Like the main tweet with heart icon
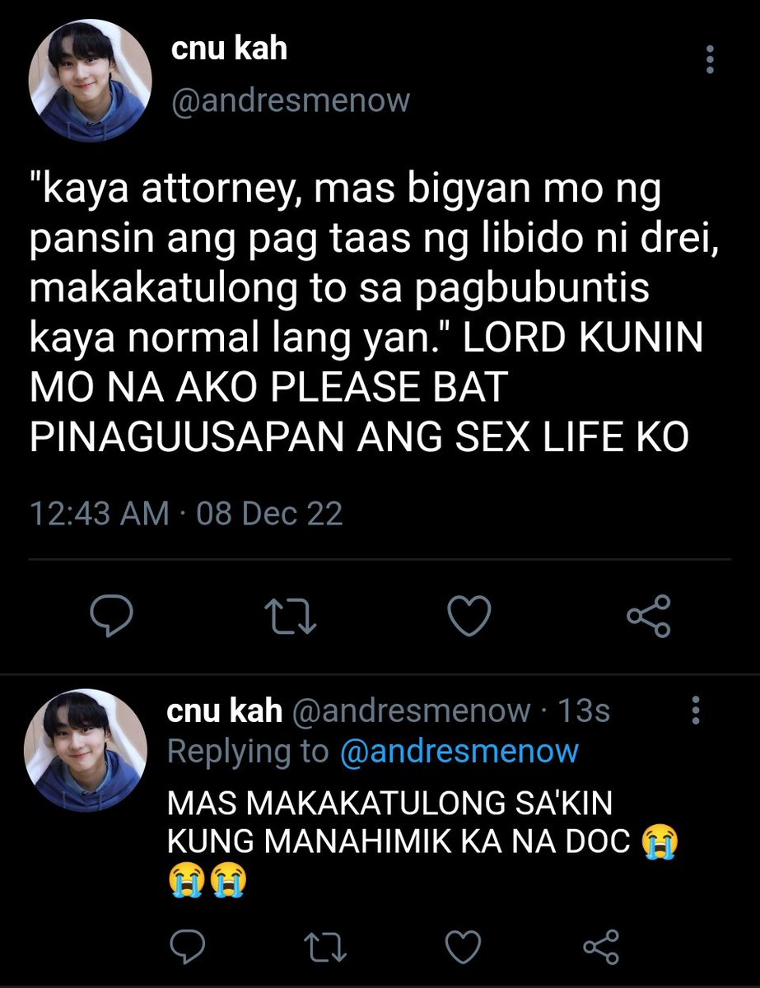The width and height of the screenshot is (760, 988). pyautogui.click(x=469, y=617)
